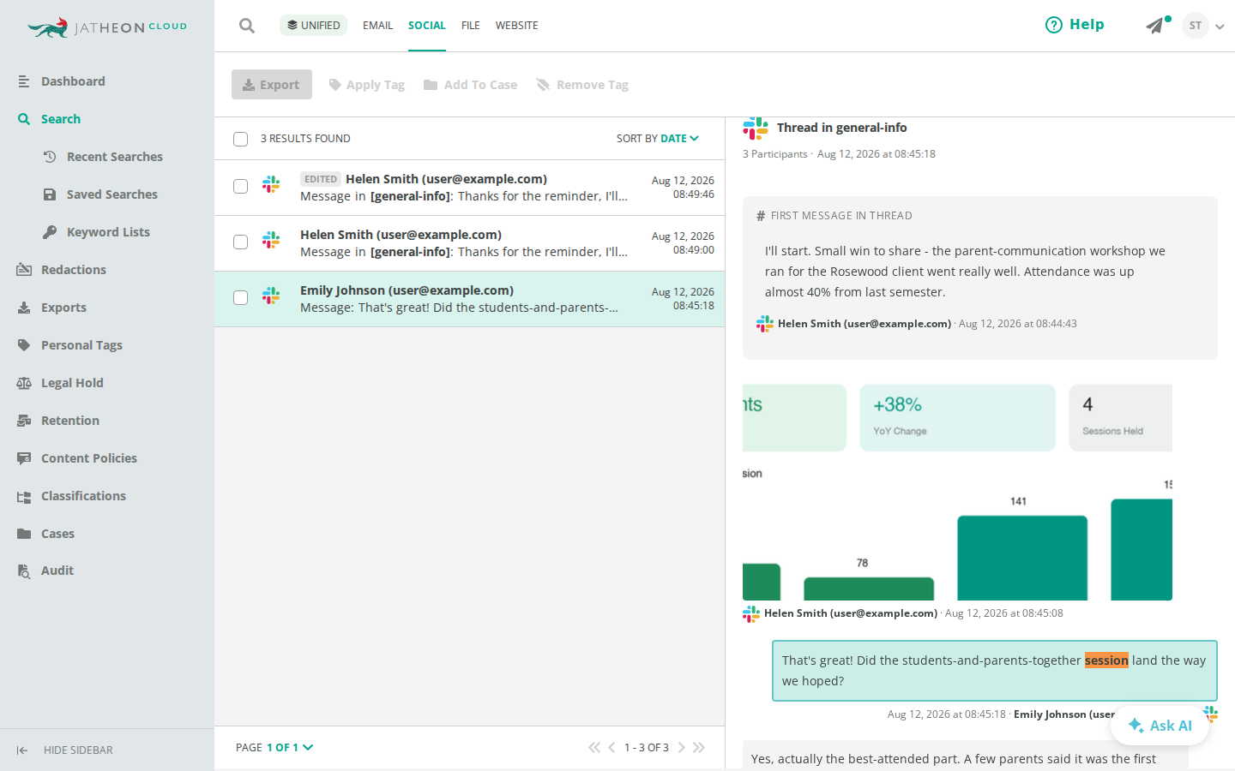This screenshot has height=771, width=1235.
Task: Go to the previous results page arrow
Action: click(611, 748)
